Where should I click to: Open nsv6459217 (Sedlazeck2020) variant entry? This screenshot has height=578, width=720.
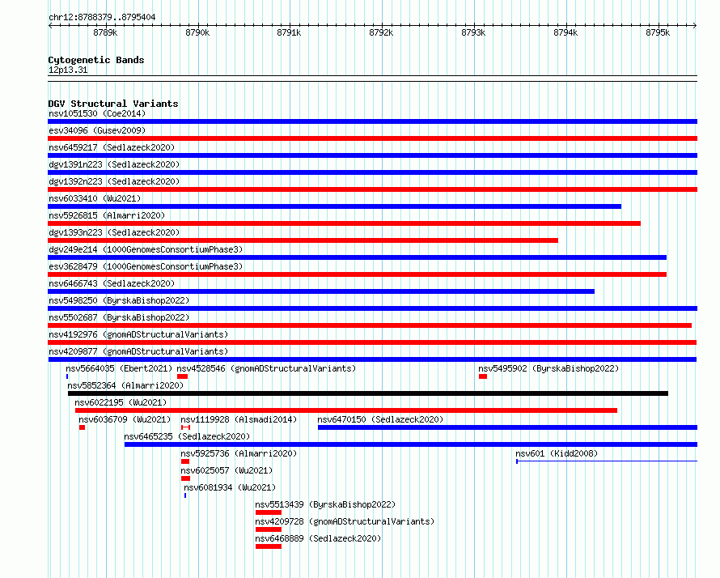click(x=112, y=147)
